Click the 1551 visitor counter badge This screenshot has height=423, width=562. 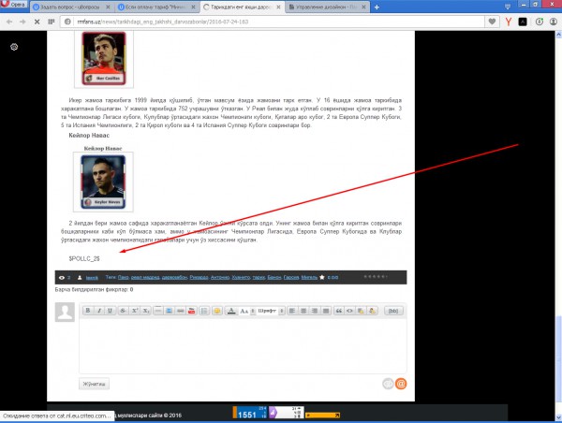click(x=250, y=413)
